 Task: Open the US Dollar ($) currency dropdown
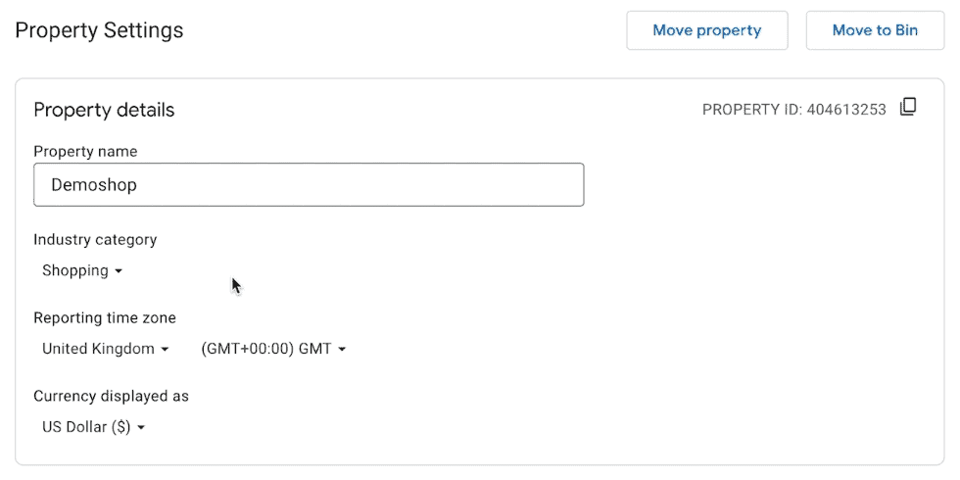click(93, 427)
